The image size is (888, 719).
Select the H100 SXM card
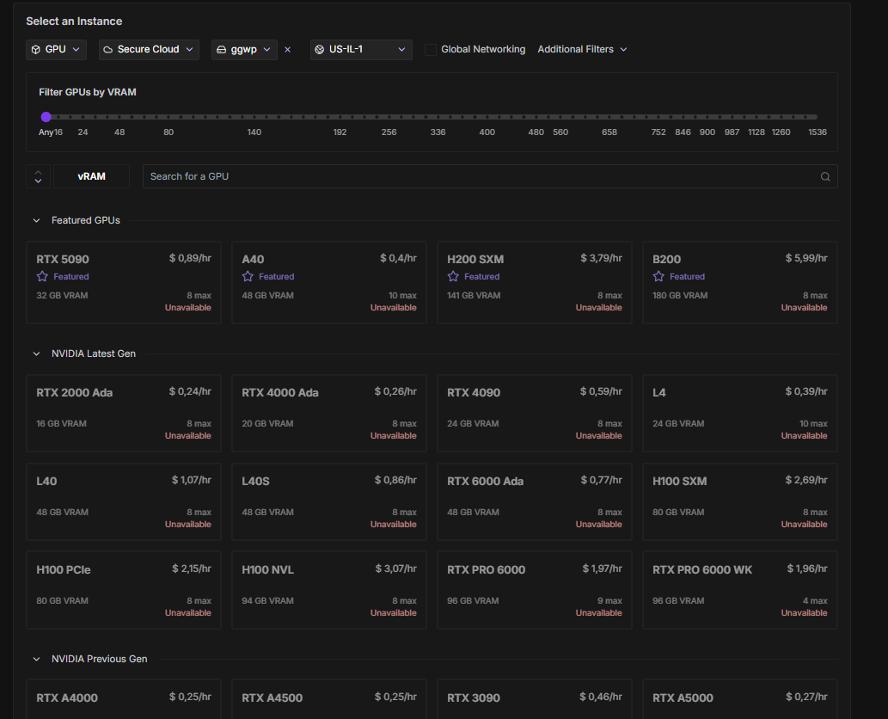click(739, 501)
